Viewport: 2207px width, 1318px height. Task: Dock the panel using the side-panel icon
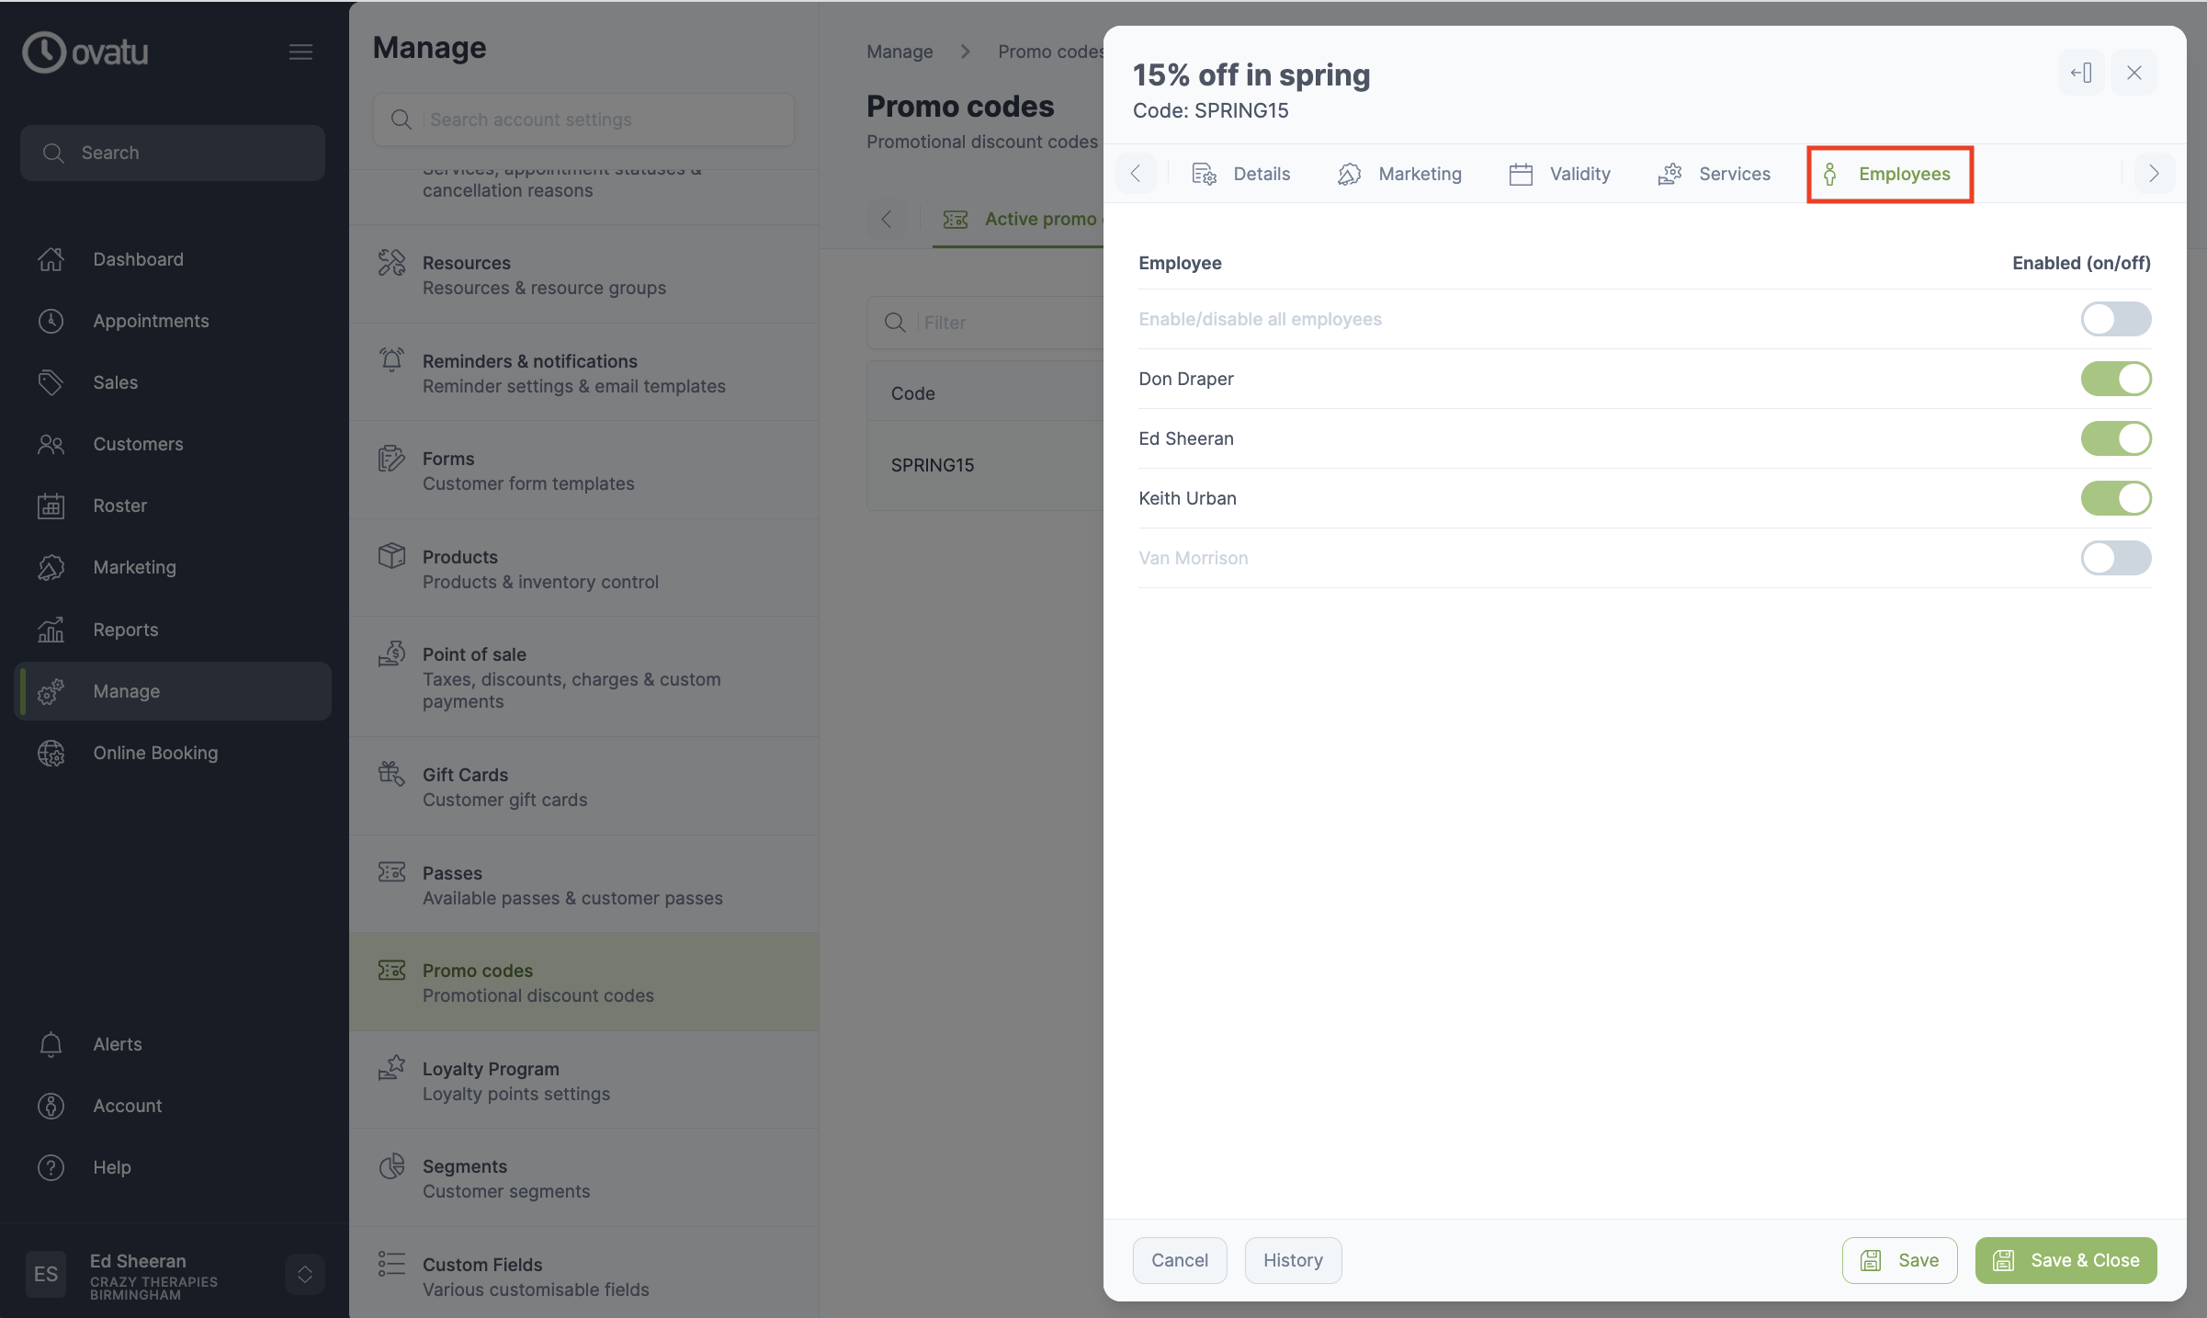coord(2081,73)
